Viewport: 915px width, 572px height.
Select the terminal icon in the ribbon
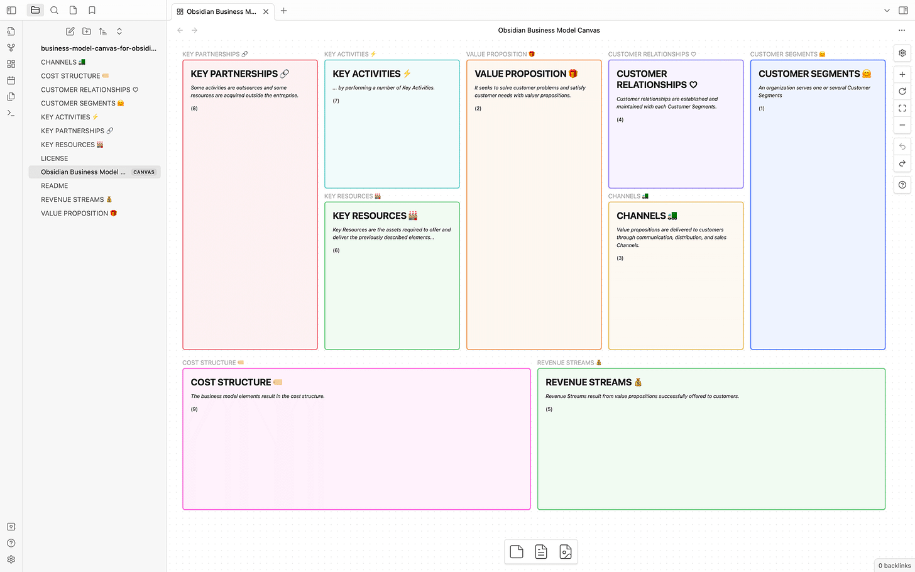[x=11, y=113]
